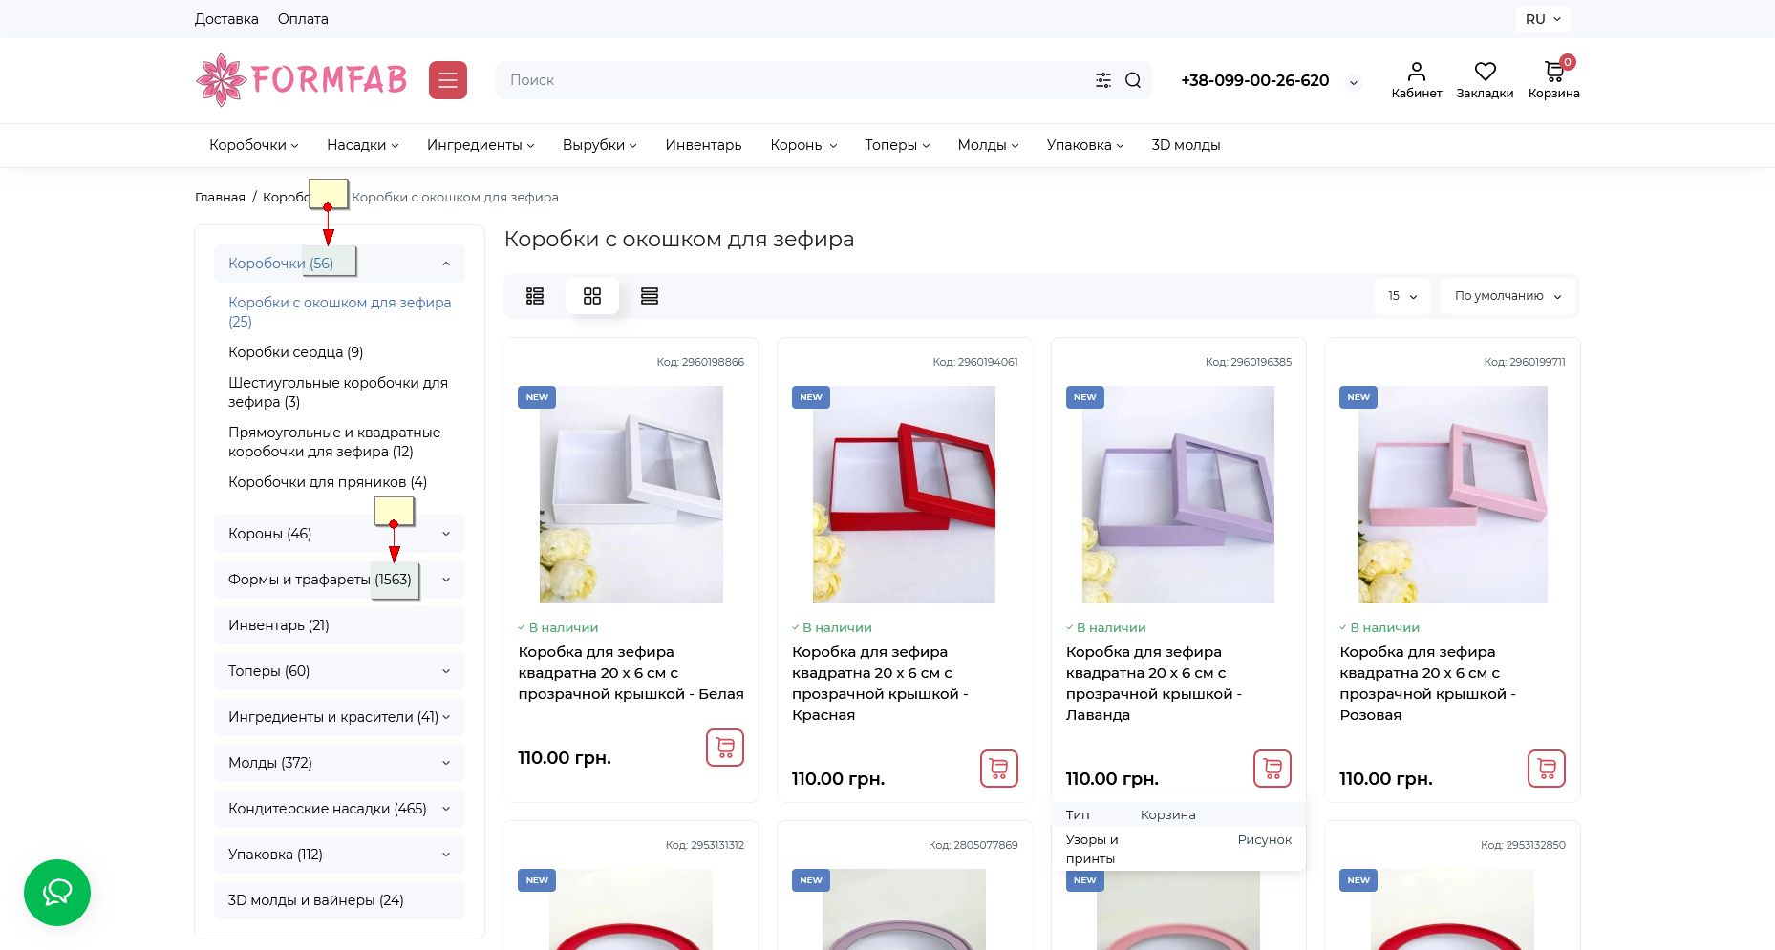Open the Оплата link

[303, 19]
